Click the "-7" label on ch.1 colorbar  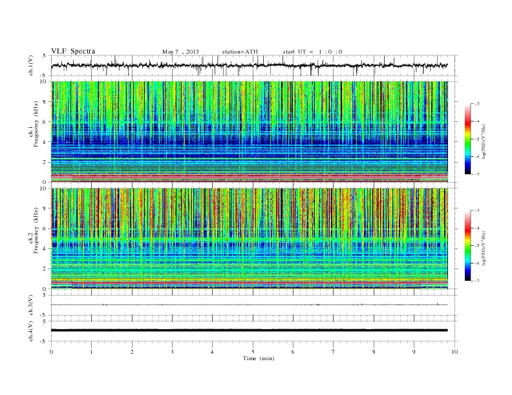(x=477, y=174)
